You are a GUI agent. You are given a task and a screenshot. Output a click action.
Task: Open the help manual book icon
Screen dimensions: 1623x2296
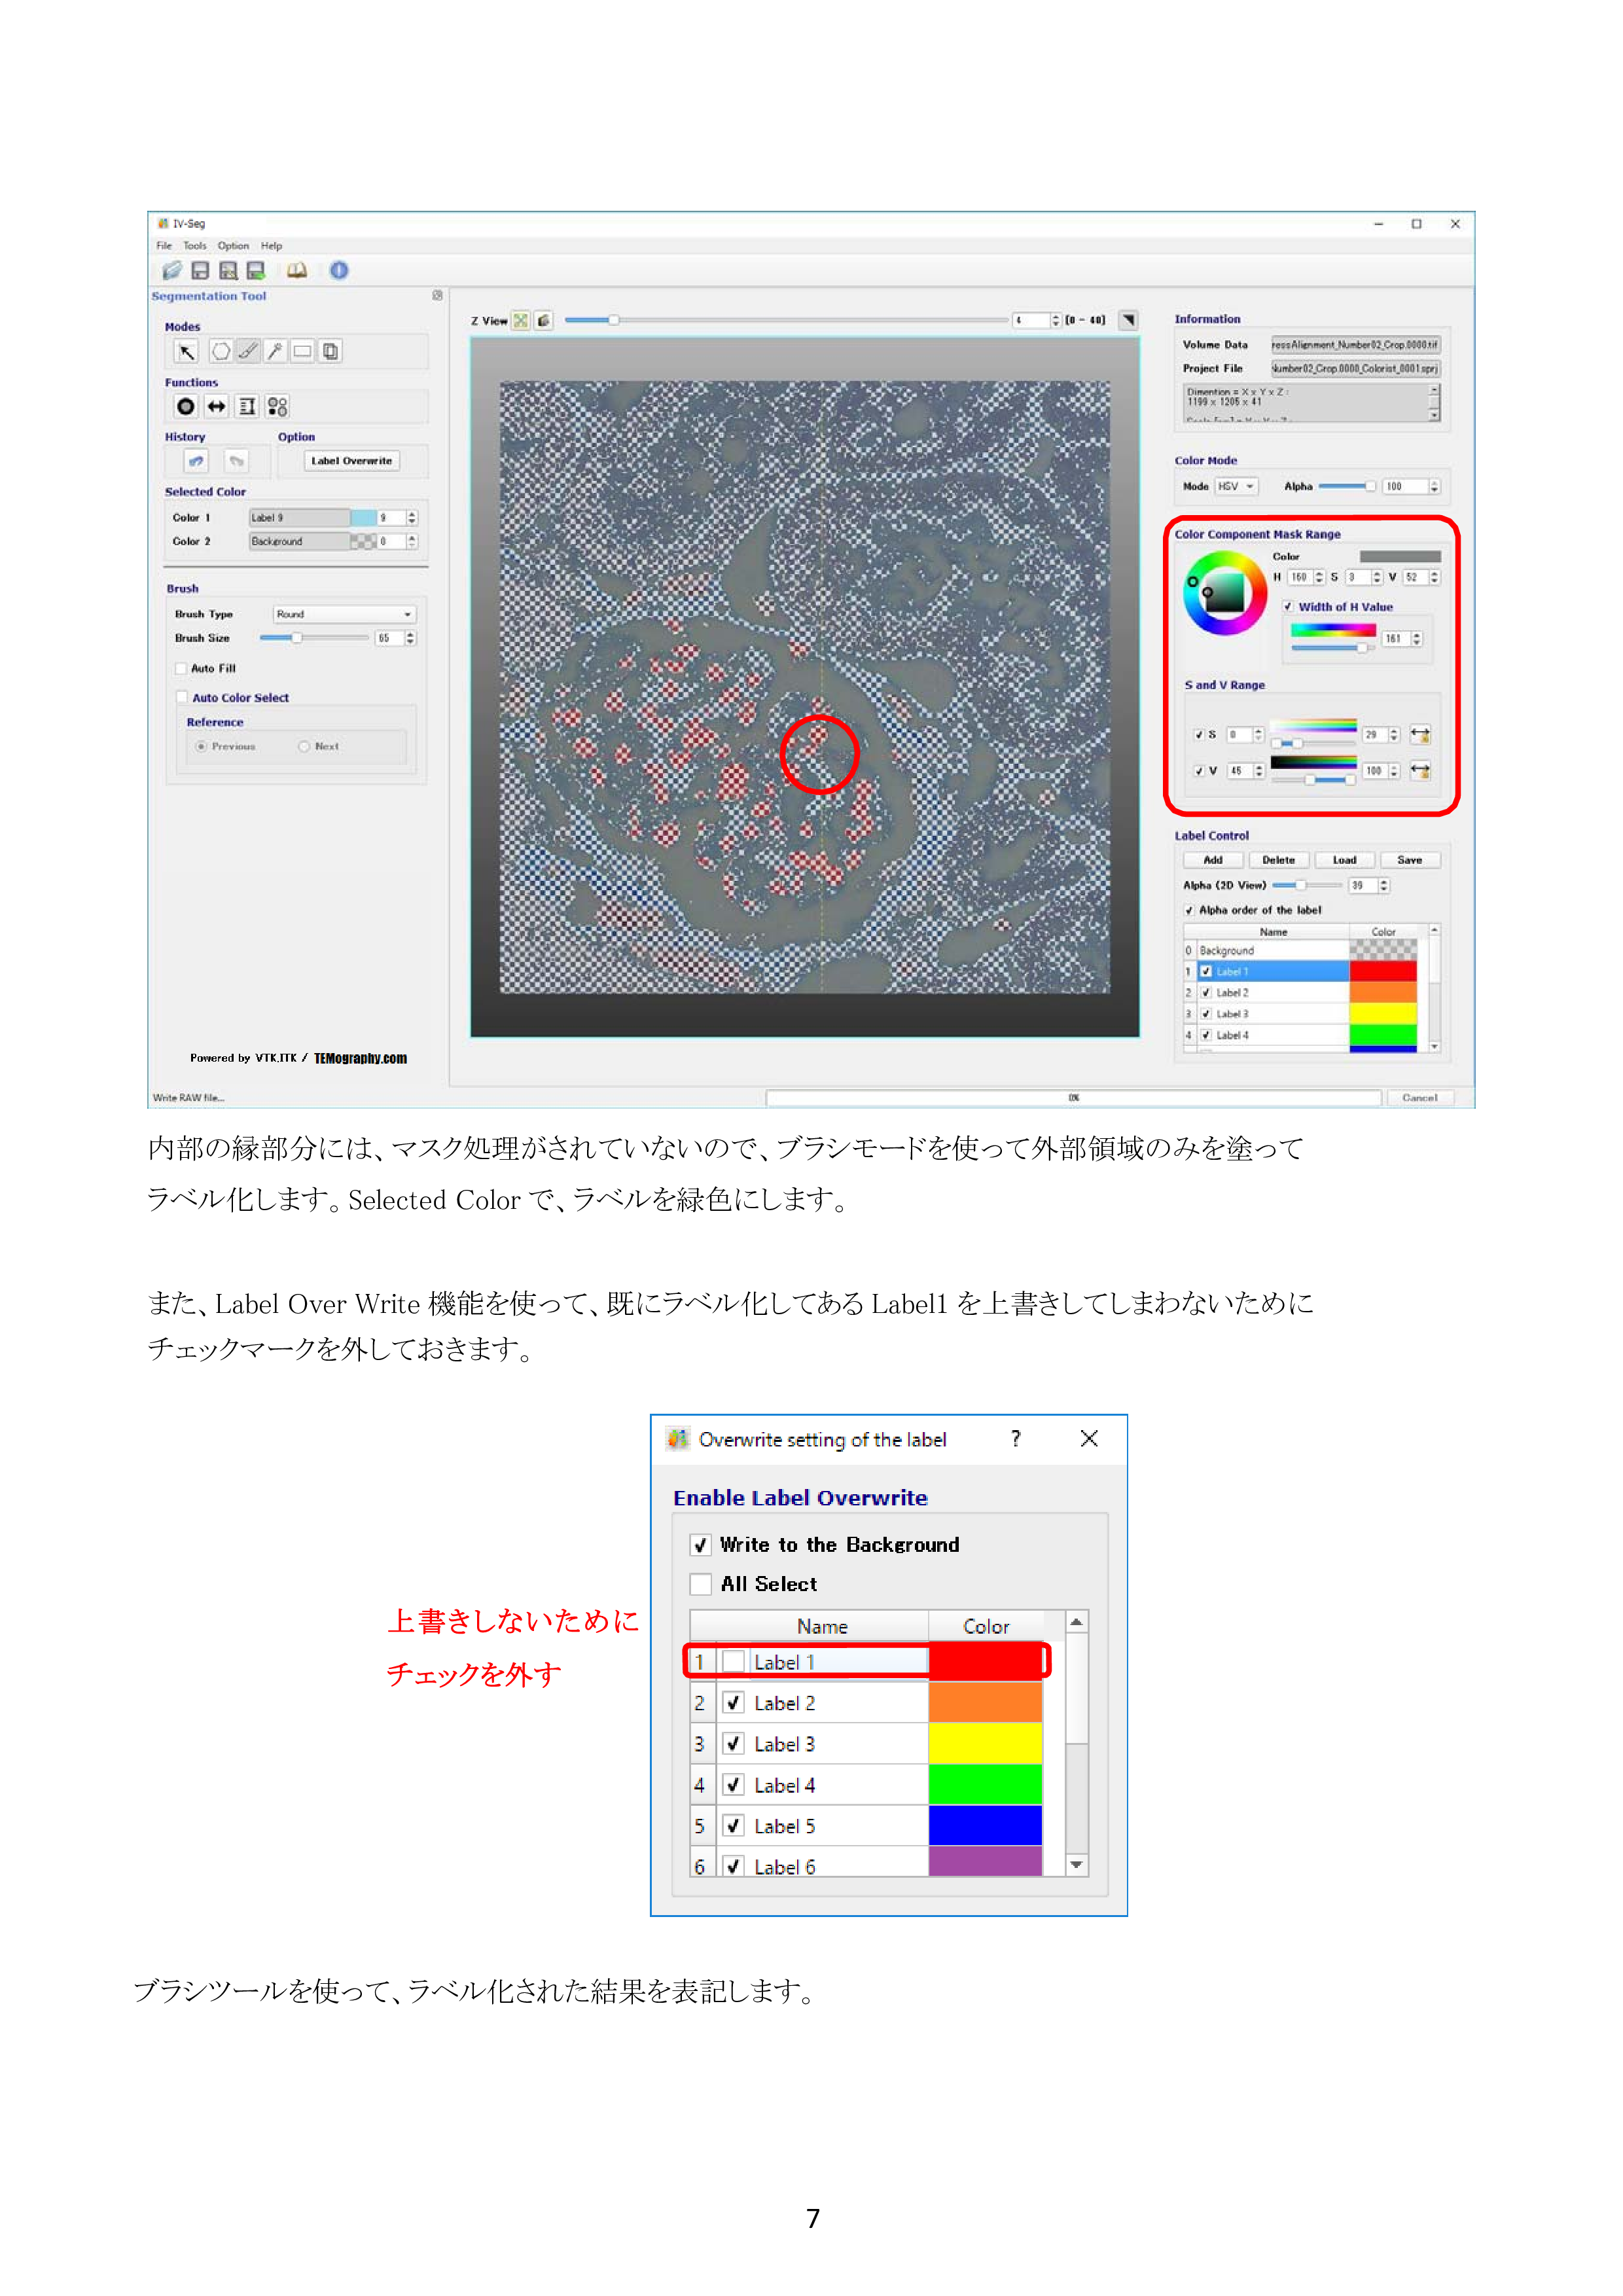coord(296,269)
